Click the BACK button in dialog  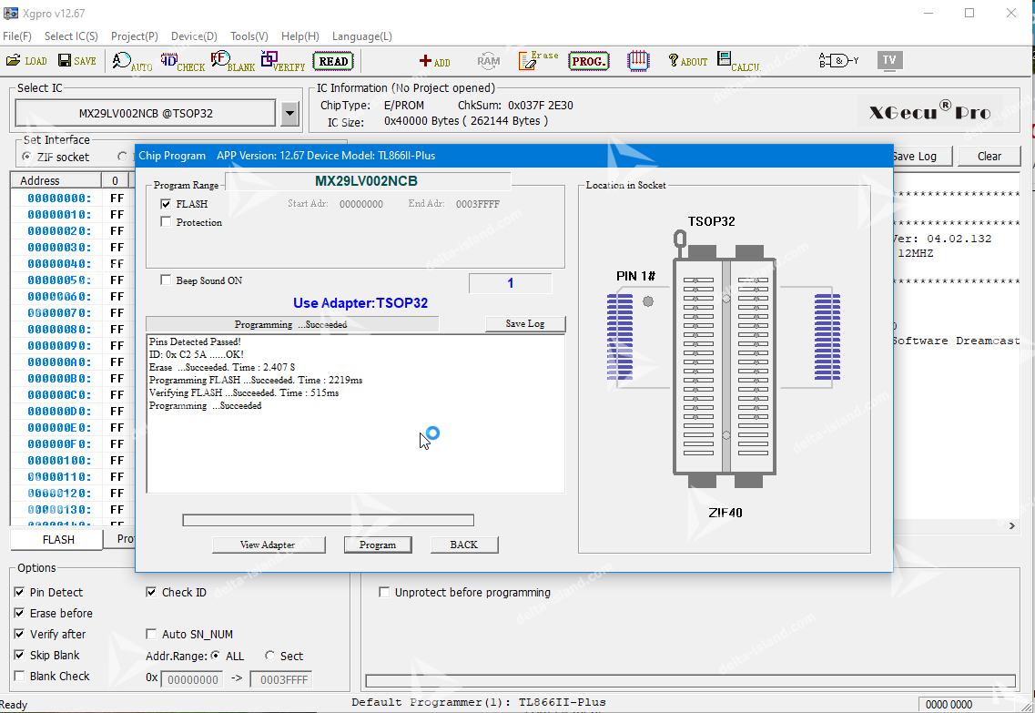click(x=464, y=545)
